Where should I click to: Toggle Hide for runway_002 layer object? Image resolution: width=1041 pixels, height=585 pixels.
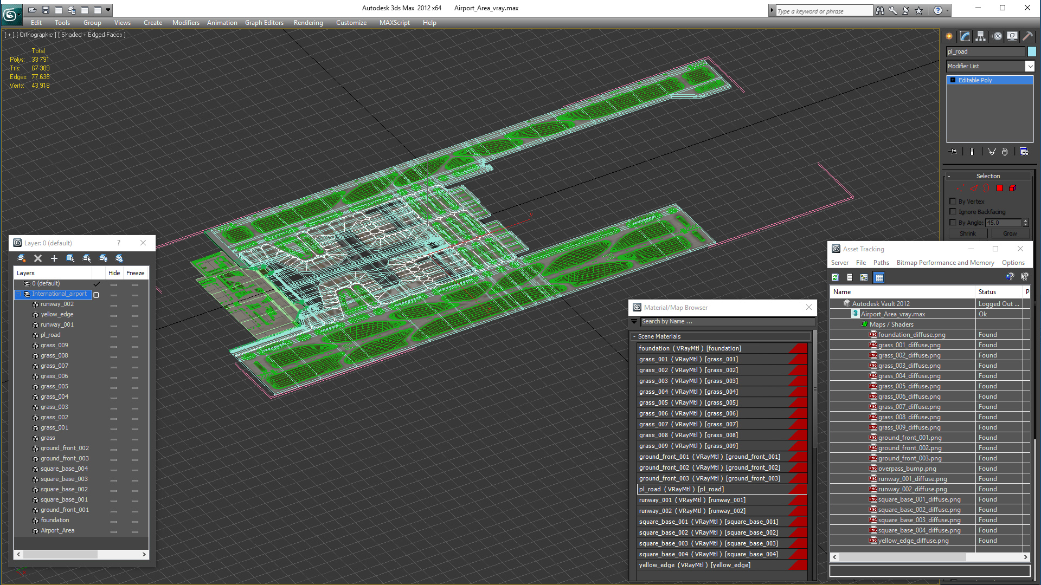tap(114, 305)
